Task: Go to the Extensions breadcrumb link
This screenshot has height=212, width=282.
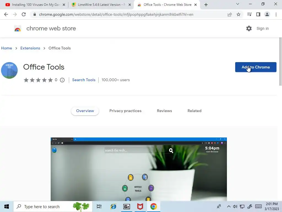Action: 30,48
